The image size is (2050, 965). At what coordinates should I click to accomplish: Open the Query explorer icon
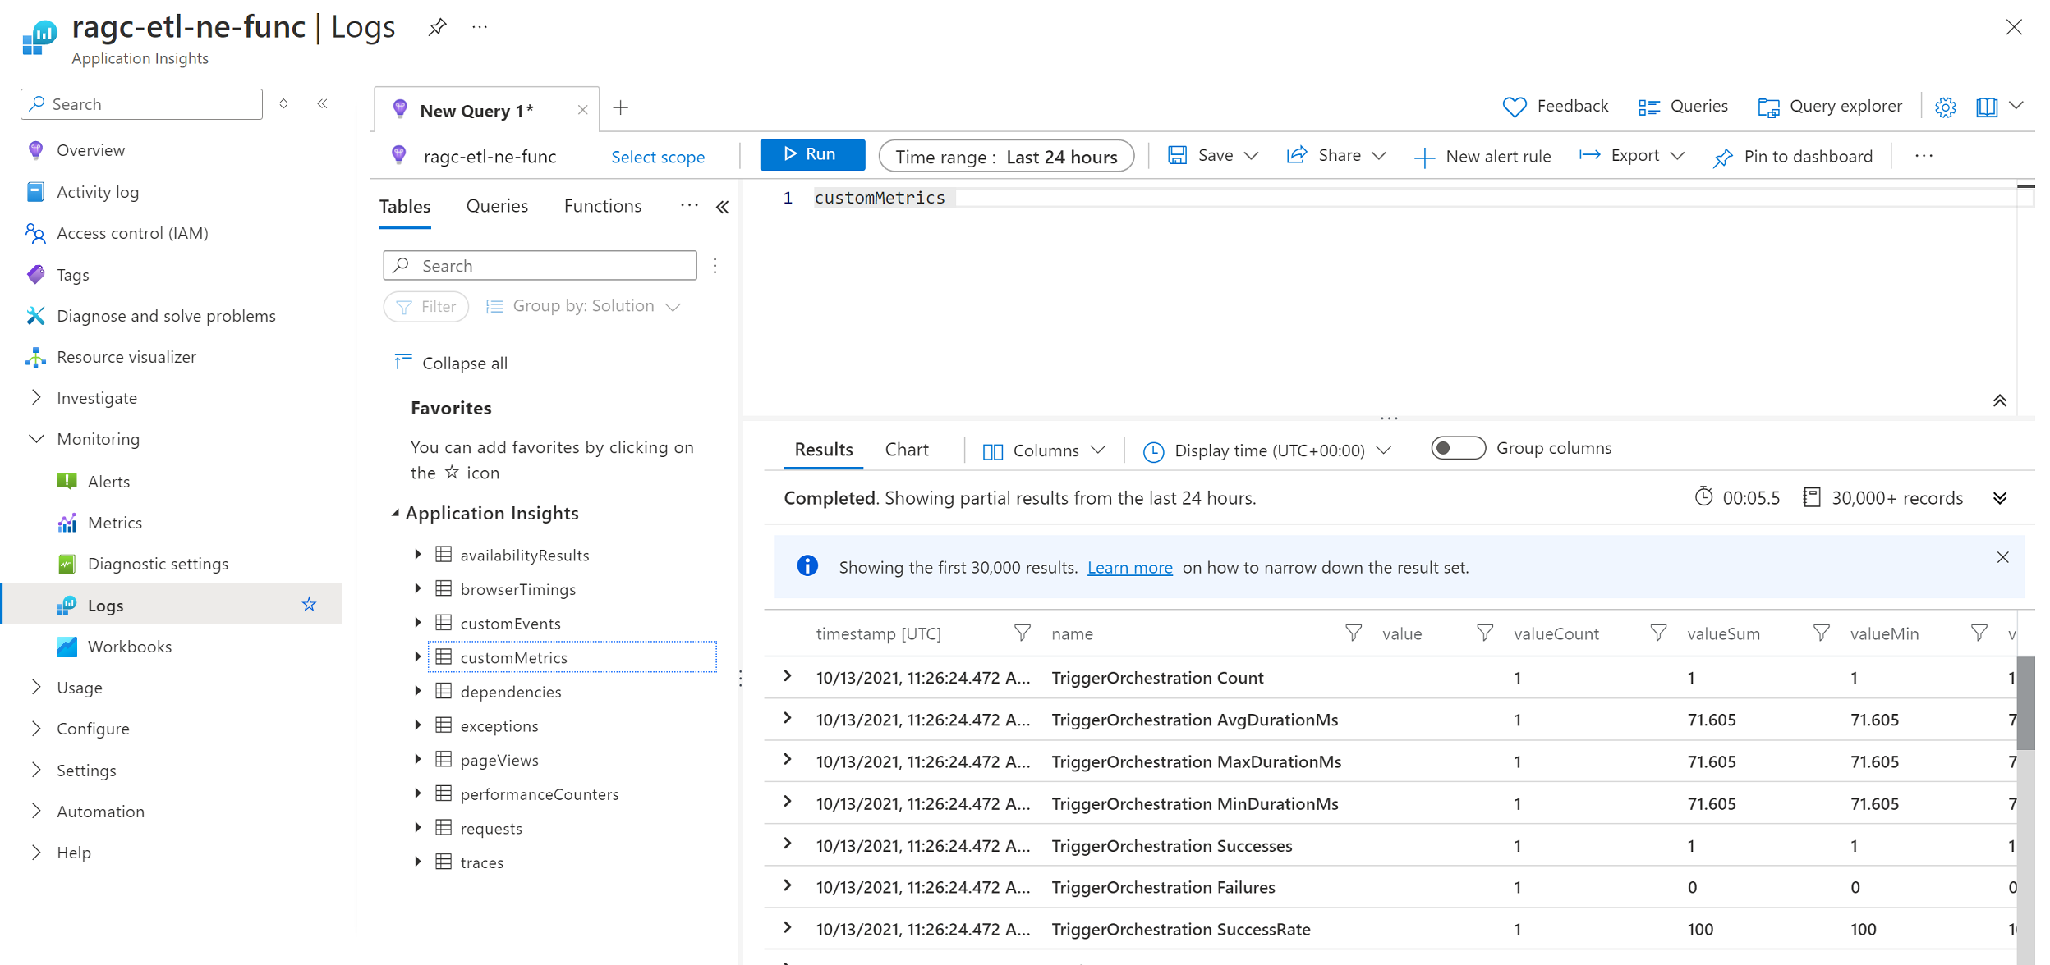(x=1767, y=107)
